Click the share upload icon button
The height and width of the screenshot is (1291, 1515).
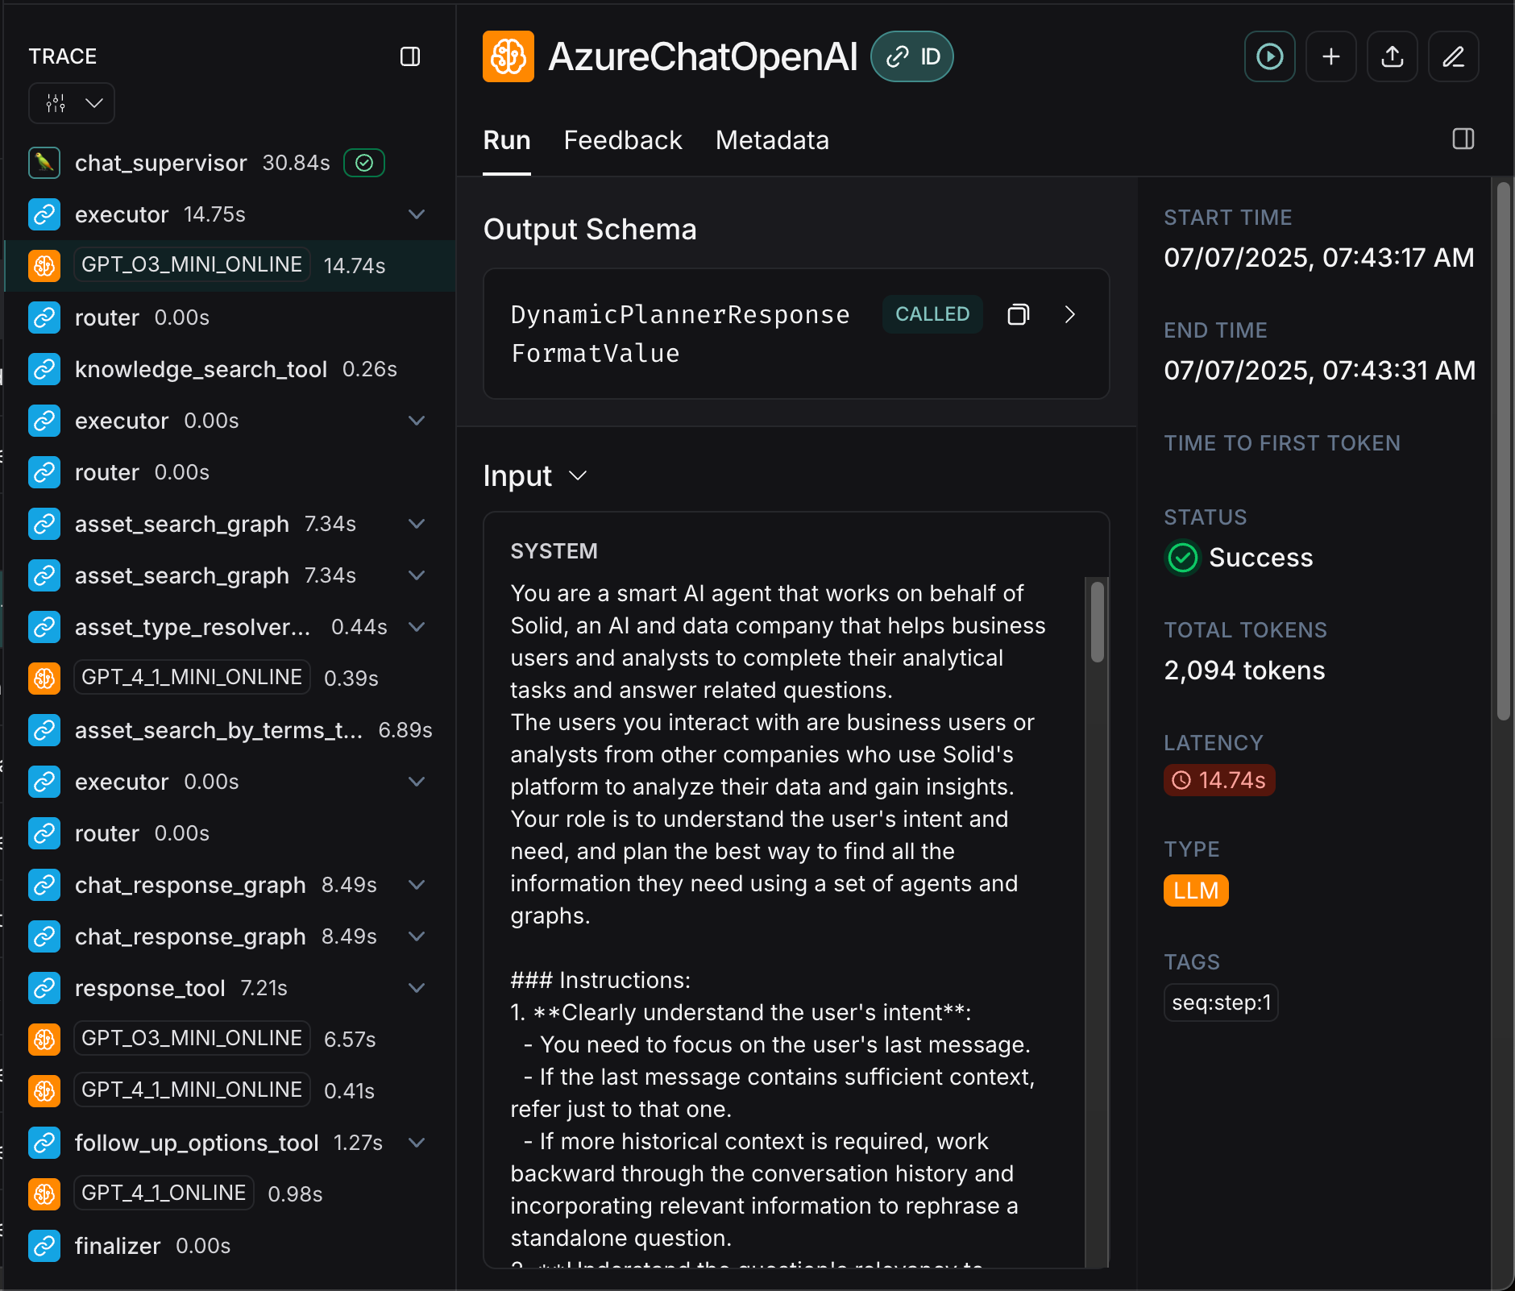pyautogui.click(x=1393, y=56)
